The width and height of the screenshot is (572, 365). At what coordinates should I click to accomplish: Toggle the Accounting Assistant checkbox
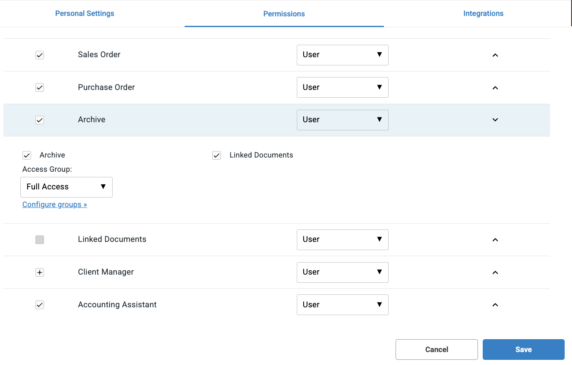coord(40,305)
